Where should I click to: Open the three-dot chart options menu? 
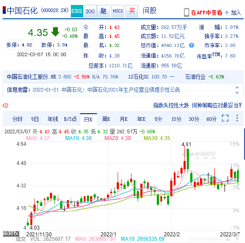click(x=237, y=118)
